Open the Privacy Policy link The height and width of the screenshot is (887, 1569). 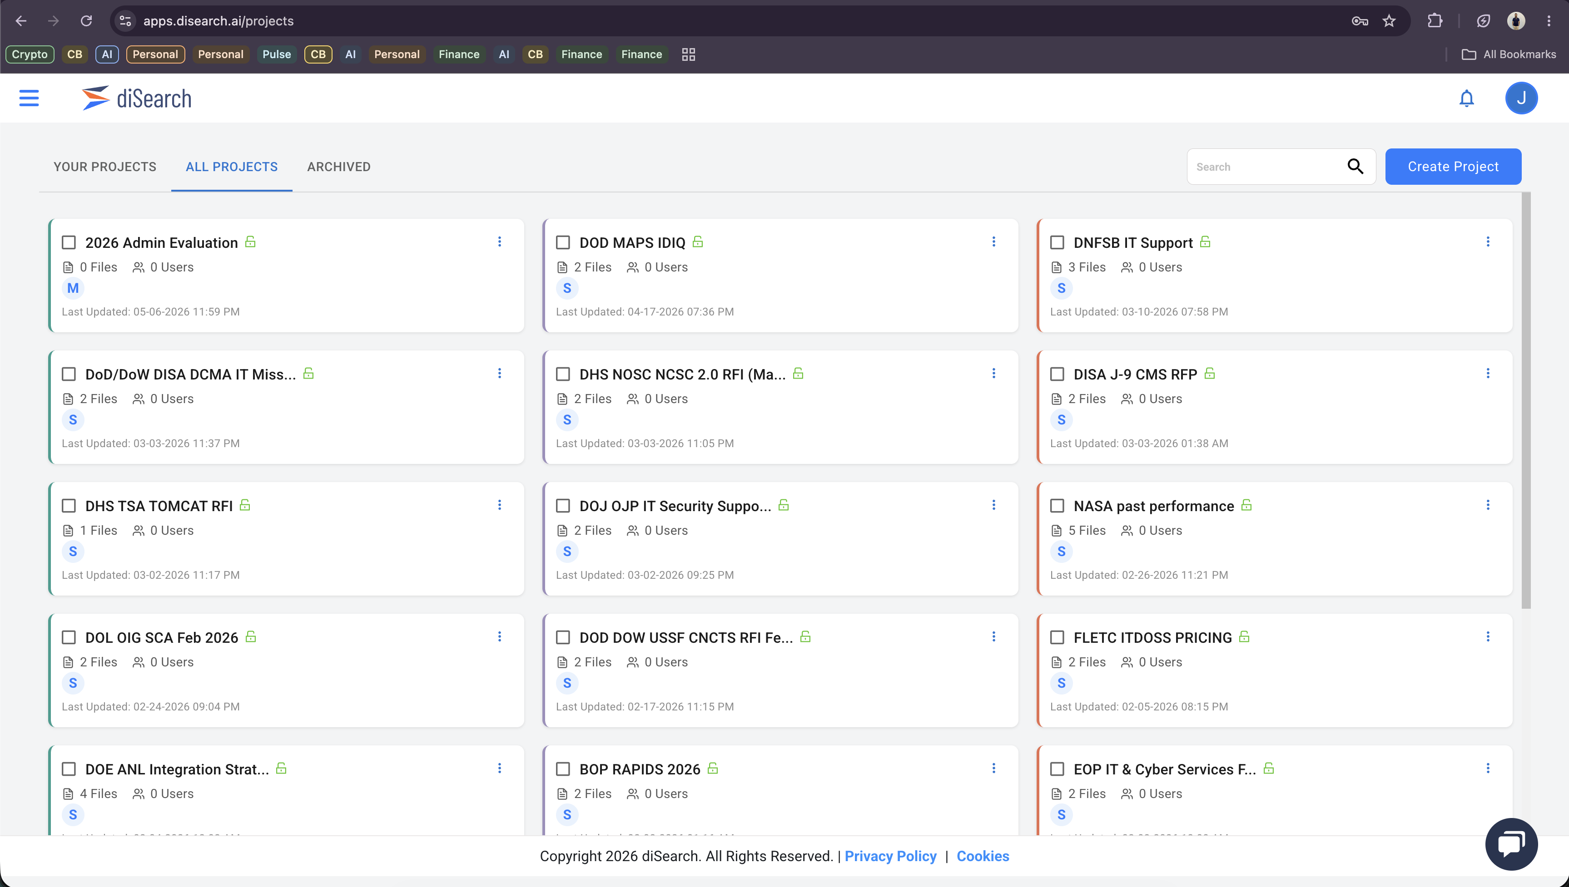(x=890, y=856)
